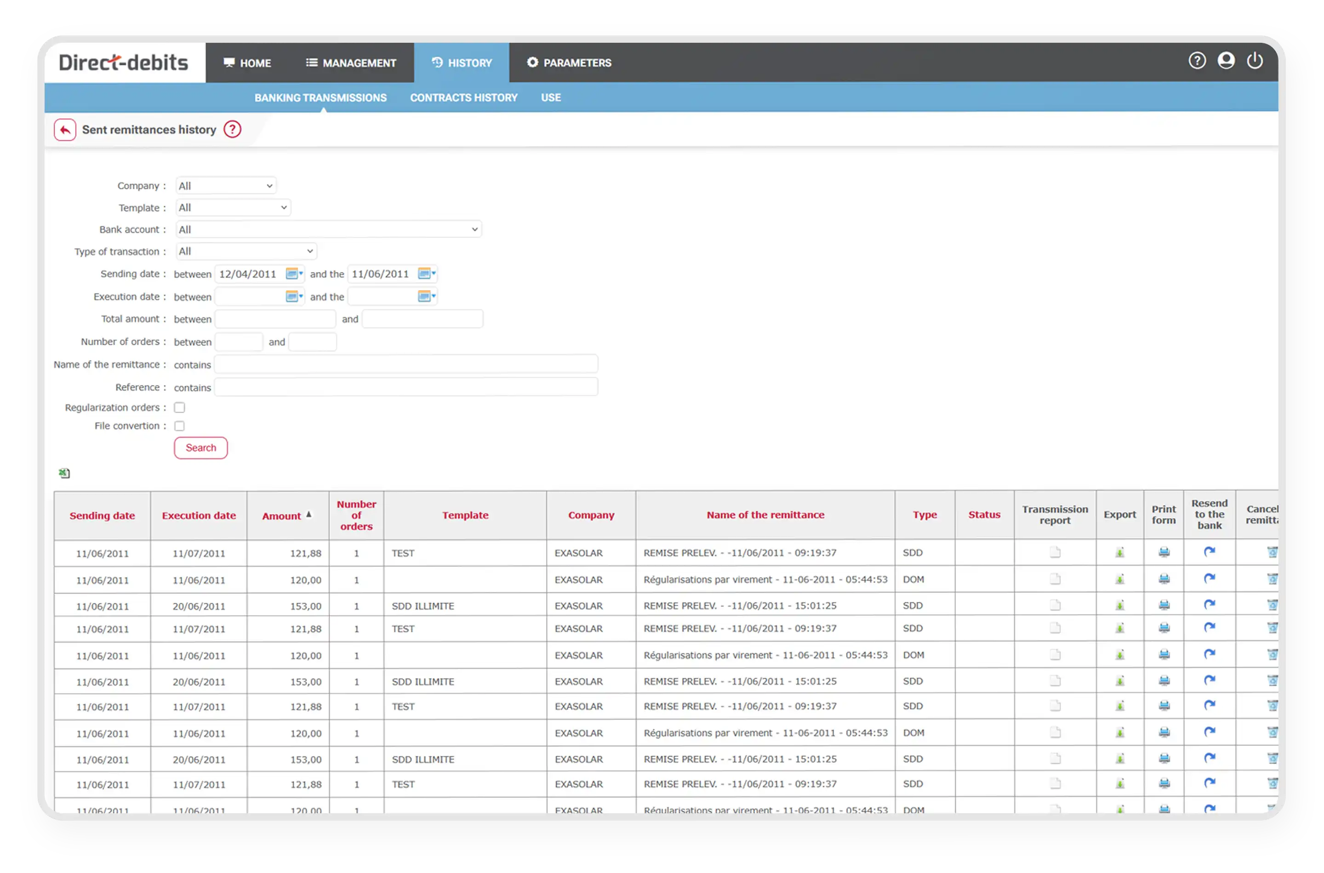Open the Bank account dropdown
Screen dimensions: 1324x873
click(x=328, y=229)
